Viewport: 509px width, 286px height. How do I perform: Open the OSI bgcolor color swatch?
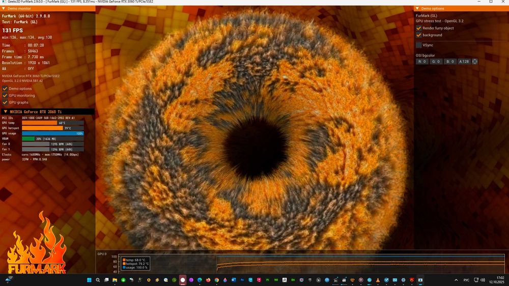(474, 62)
